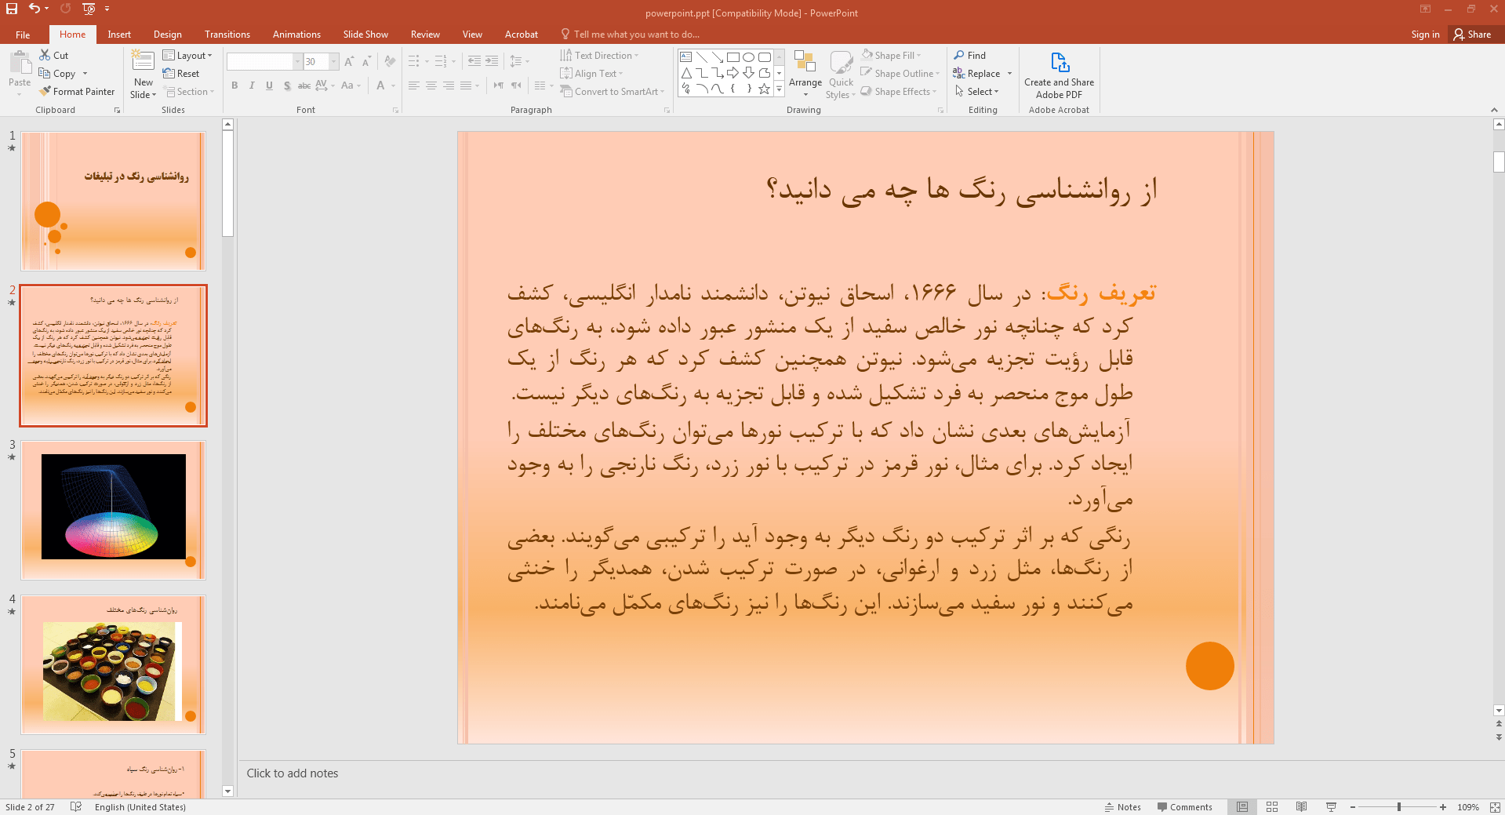
Task: Click the Find button
Action: [x=970, y=55]
